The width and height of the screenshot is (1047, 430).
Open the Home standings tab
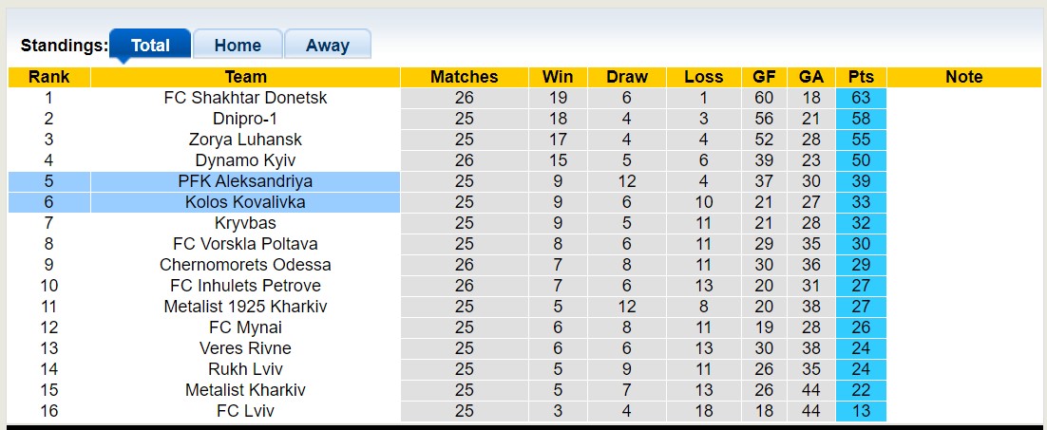click(238, 45)
